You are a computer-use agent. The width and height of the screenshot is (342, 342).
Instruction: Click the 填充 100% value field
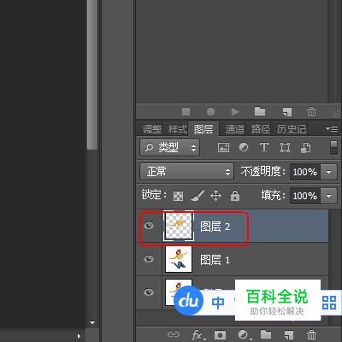click(305, 196)
